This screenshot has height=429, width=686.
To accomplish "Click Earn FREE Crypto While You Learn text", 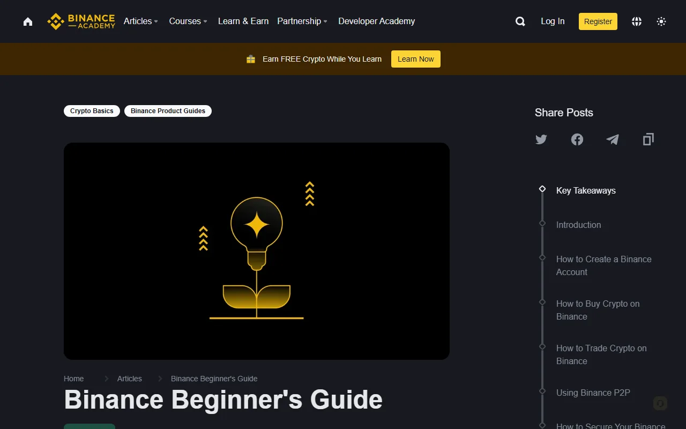I will point(322,59).
